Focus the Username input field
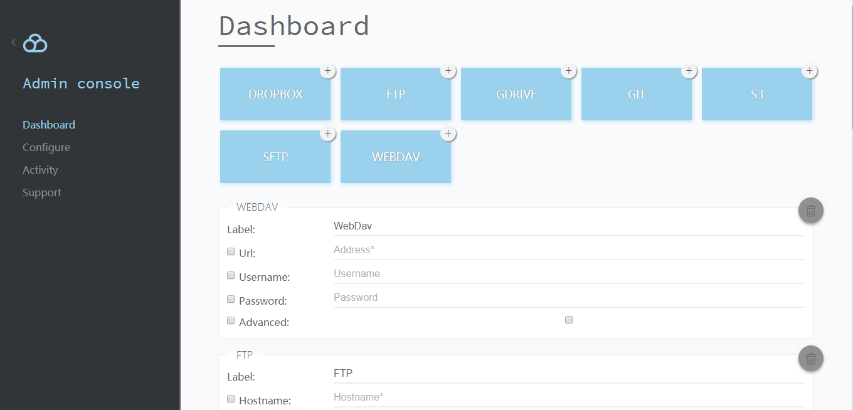 click(570, 274)
